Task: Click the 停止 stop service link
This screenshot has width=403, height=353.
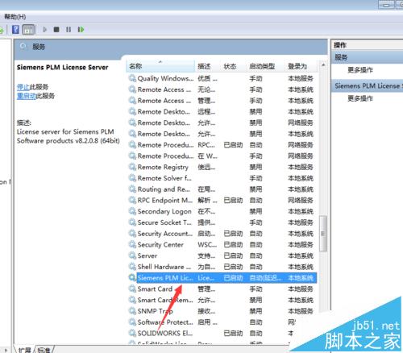Action: pos(23,87)
